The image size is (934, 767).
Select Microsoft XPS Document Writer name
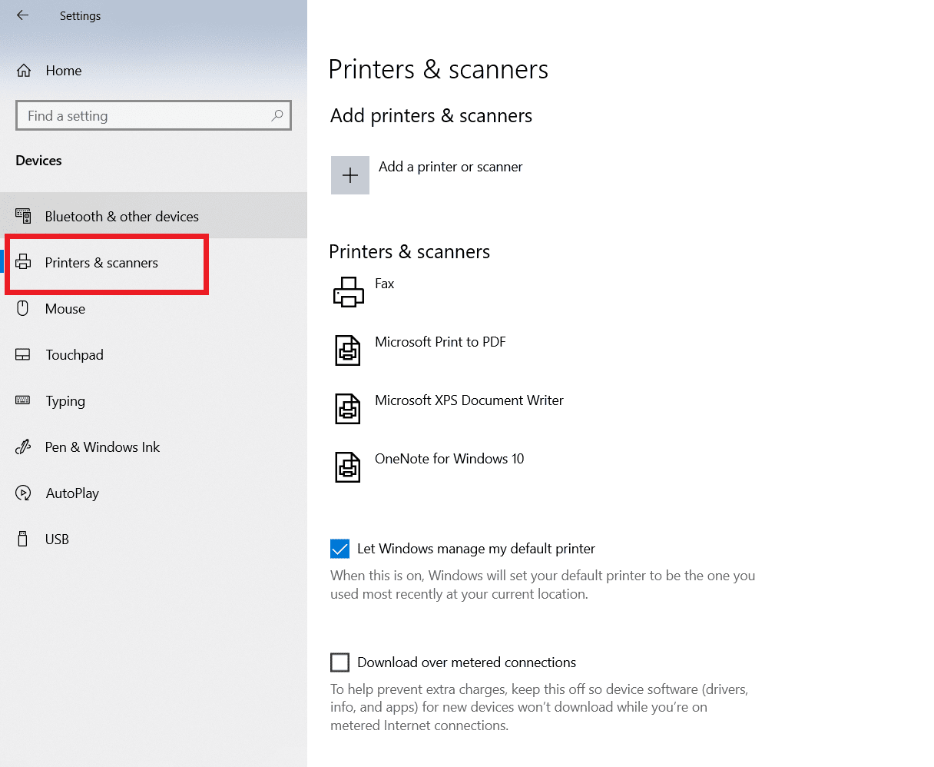469,400
